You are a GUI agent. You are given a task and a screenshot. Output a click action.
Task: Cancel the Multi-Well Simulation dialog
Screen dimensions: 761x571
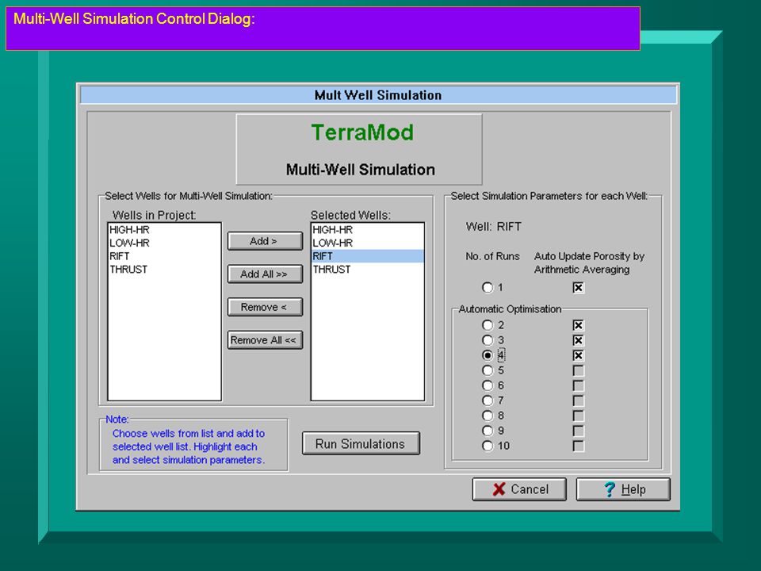(x=519, y=489)
